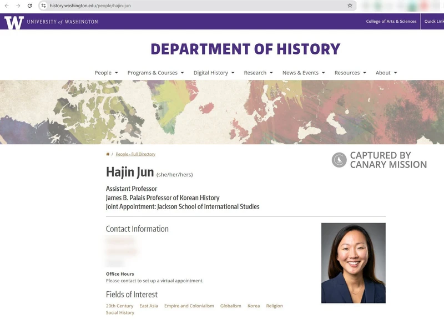Go to home via breadcrumb house icon

(108, 154)
